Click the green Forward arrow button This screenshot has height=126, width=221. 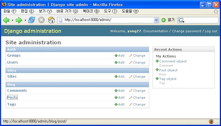[x=19, y=20]
